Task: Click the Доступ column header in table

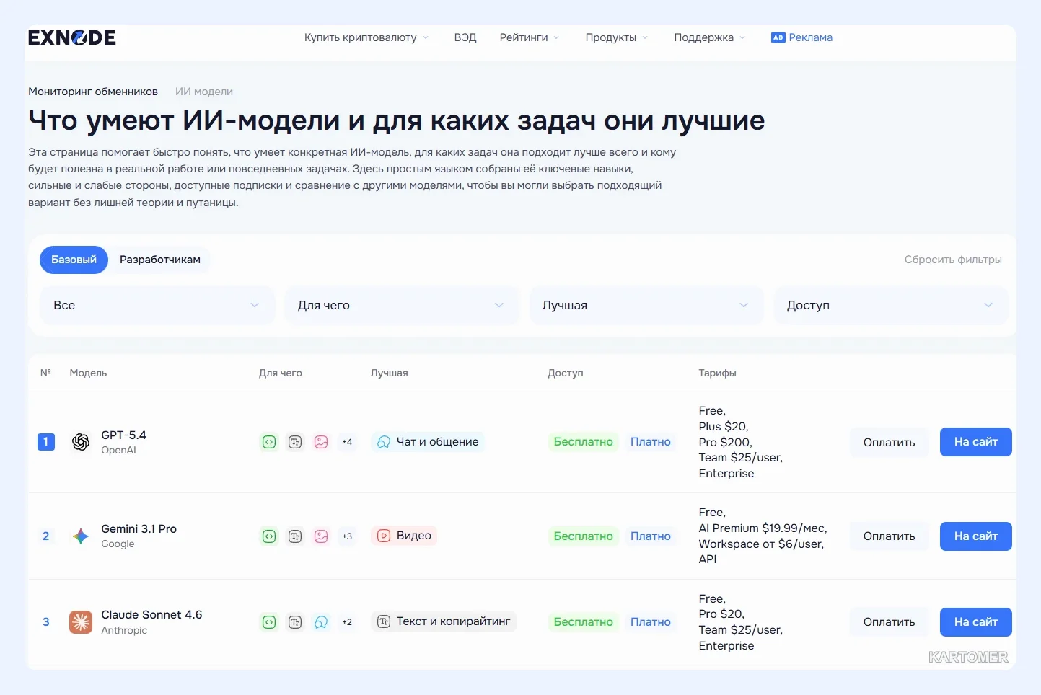Action: [x=565, y=373]
